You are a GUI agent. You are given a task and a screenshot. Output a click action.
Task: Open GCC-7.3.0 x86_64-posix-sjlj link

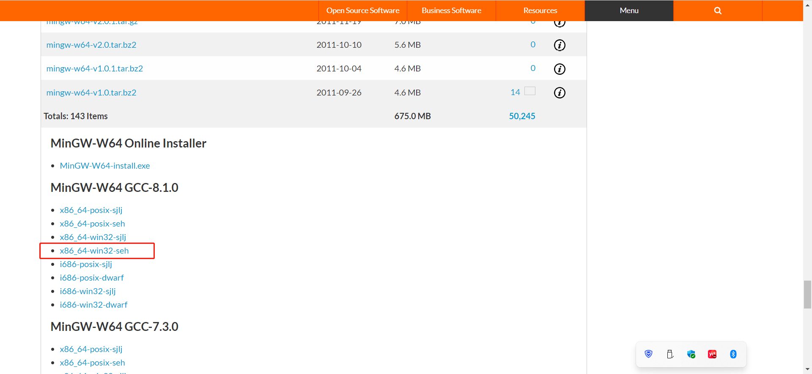[91, 349]
